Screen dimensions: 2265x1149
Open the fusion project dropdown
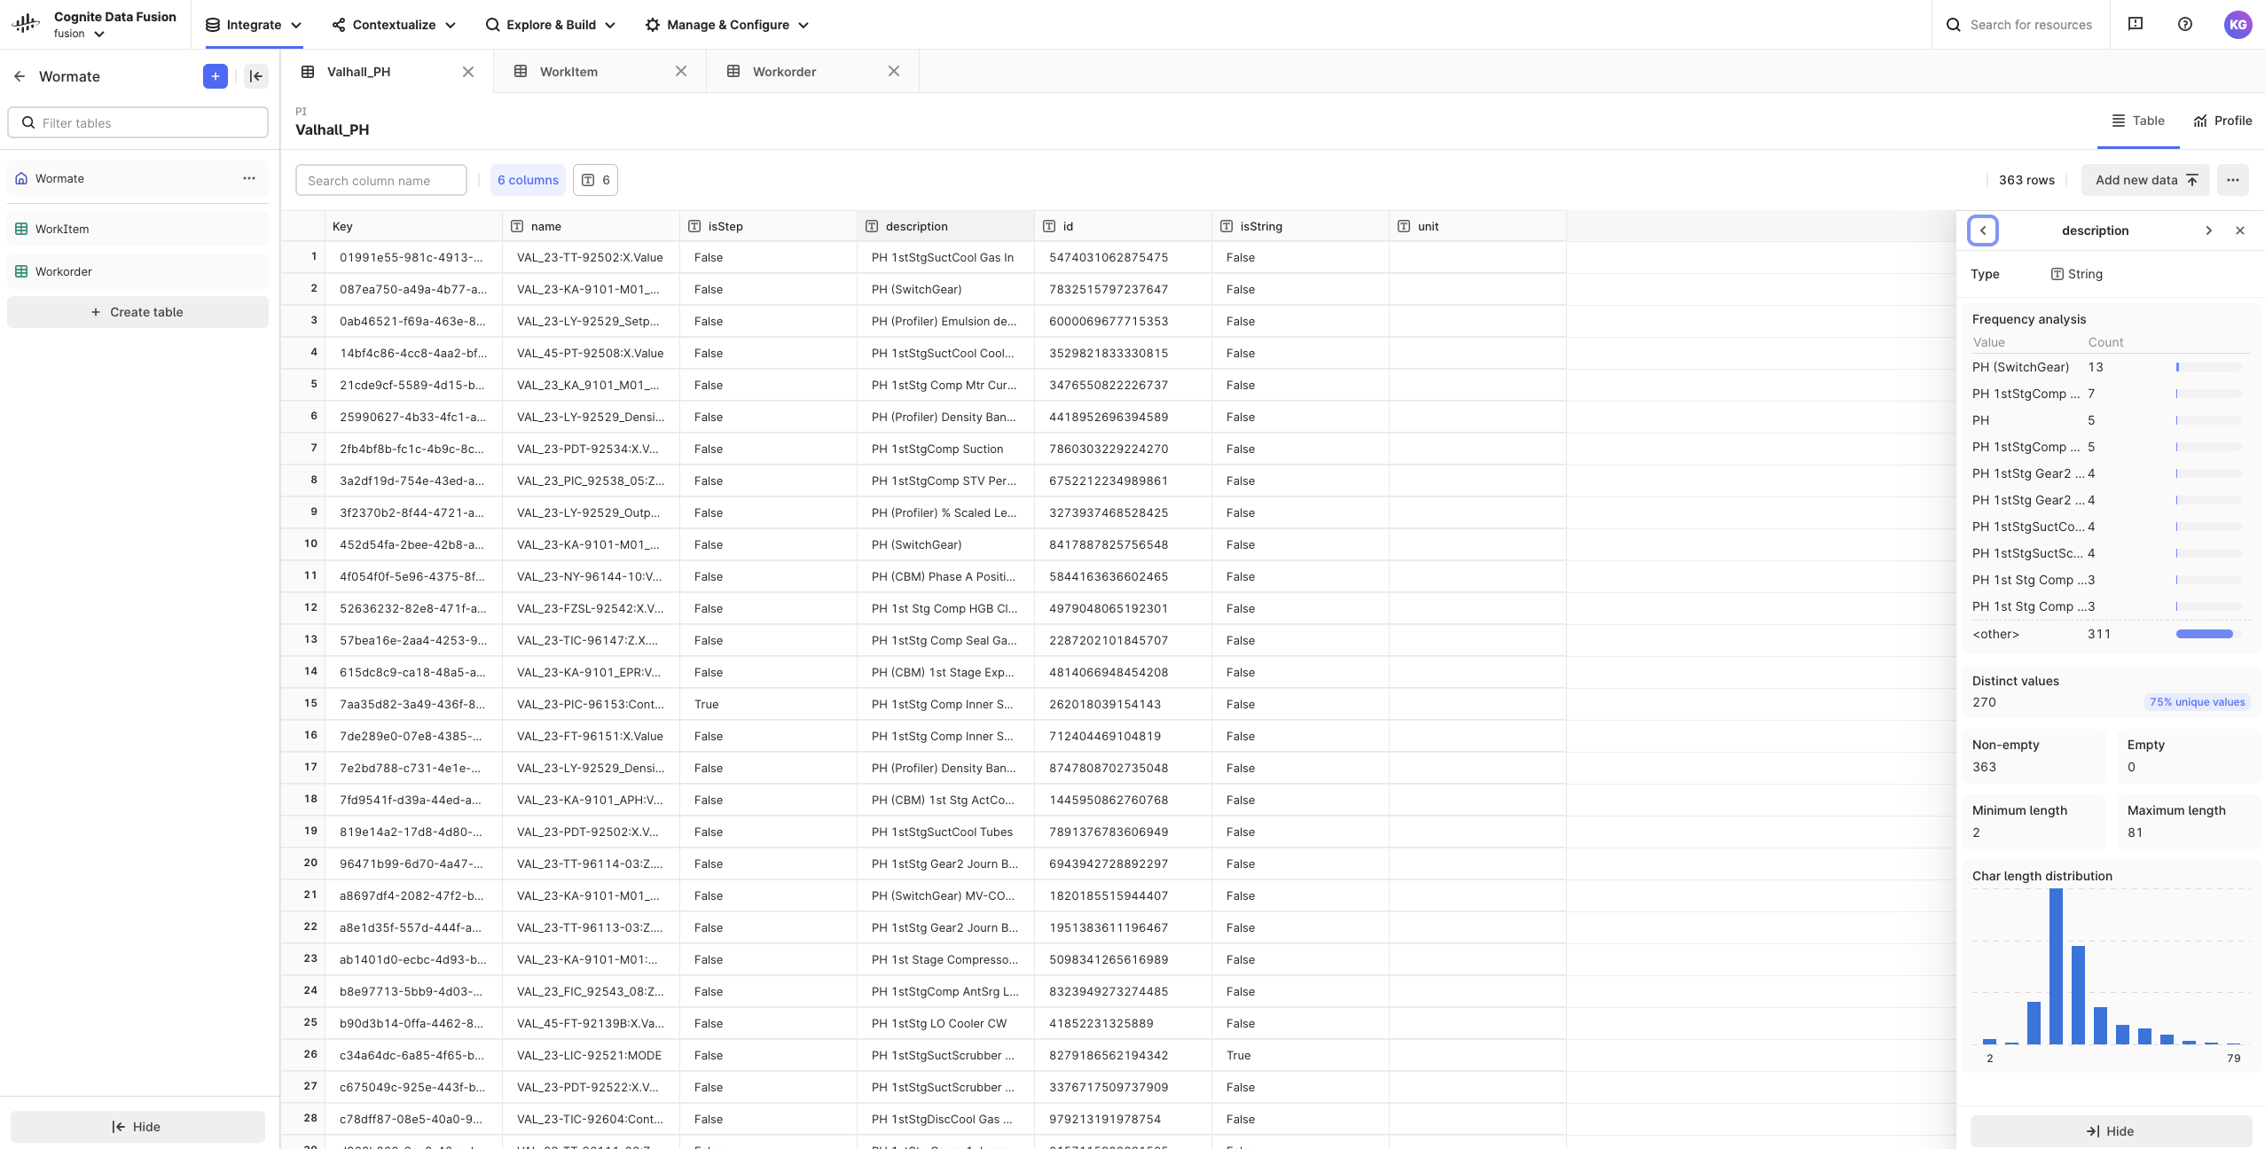(x=79, y=34)
